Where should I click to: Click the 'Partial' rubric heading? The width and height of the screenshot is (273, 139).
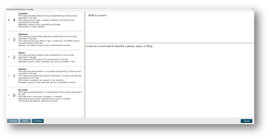click(x=22, y=53)
